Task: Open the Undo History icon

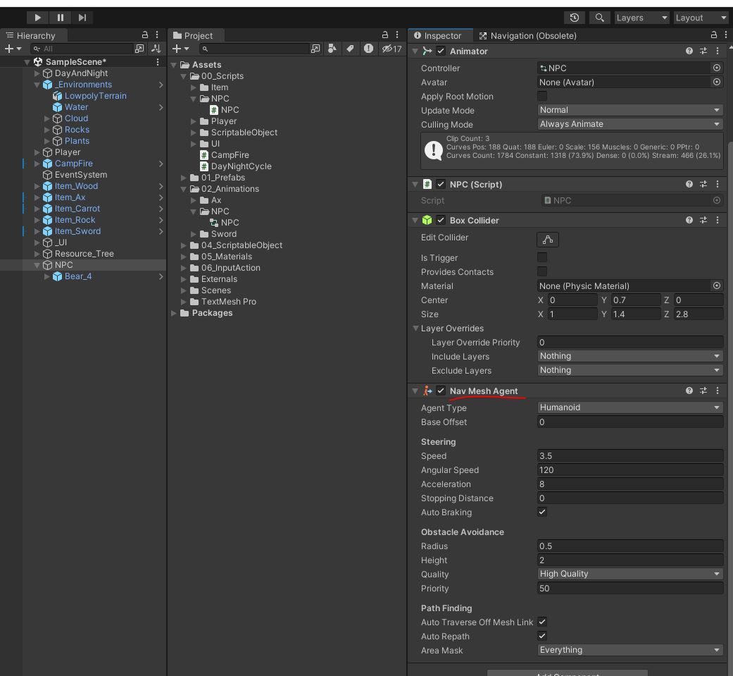Action: click(x=575, y=18)
